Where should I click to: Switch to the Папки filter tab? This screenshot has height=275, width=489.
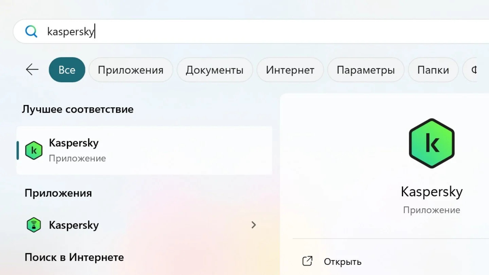coord(433,70)
